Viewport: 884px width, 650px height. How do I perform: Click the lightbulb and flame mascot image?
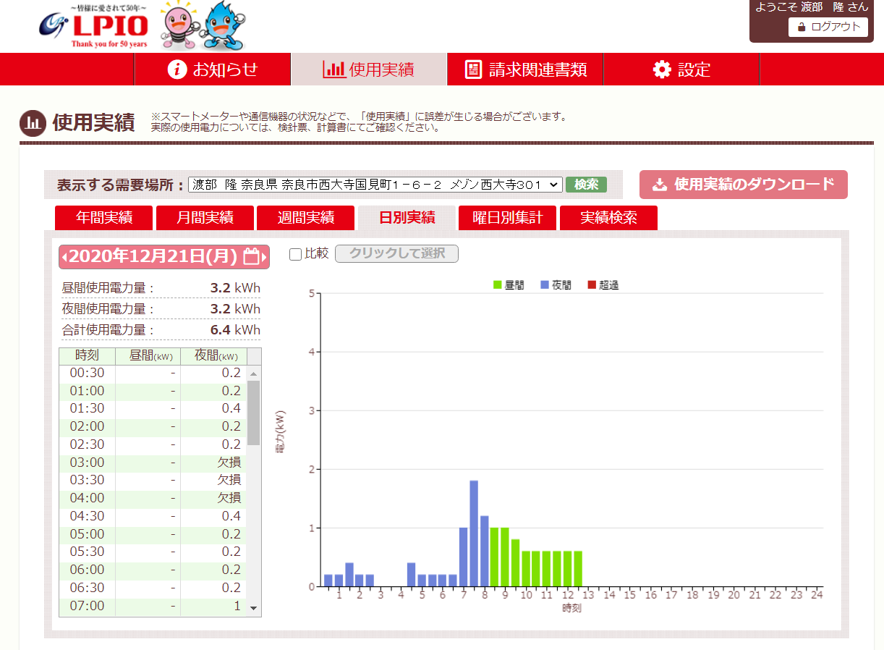(203, 25)
